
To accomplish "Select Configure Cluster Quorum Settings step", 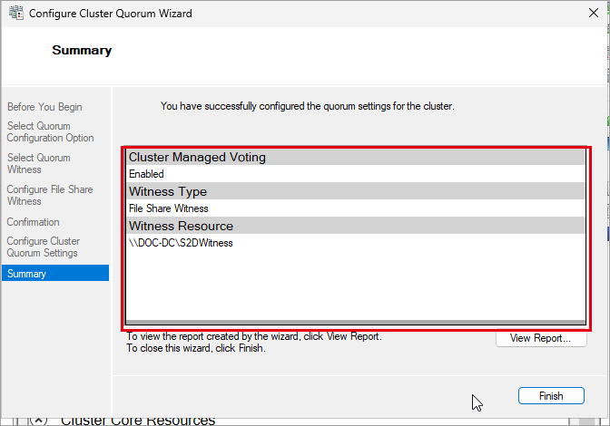I will [43, 247].
